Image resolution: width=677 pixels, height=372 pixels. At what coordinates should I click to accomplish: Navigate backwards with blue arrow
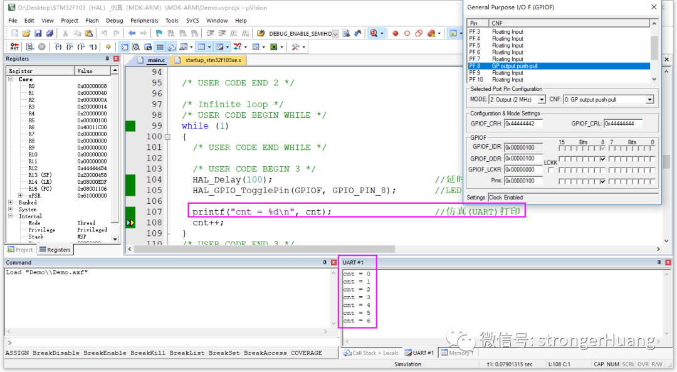(x=132, y=33)
